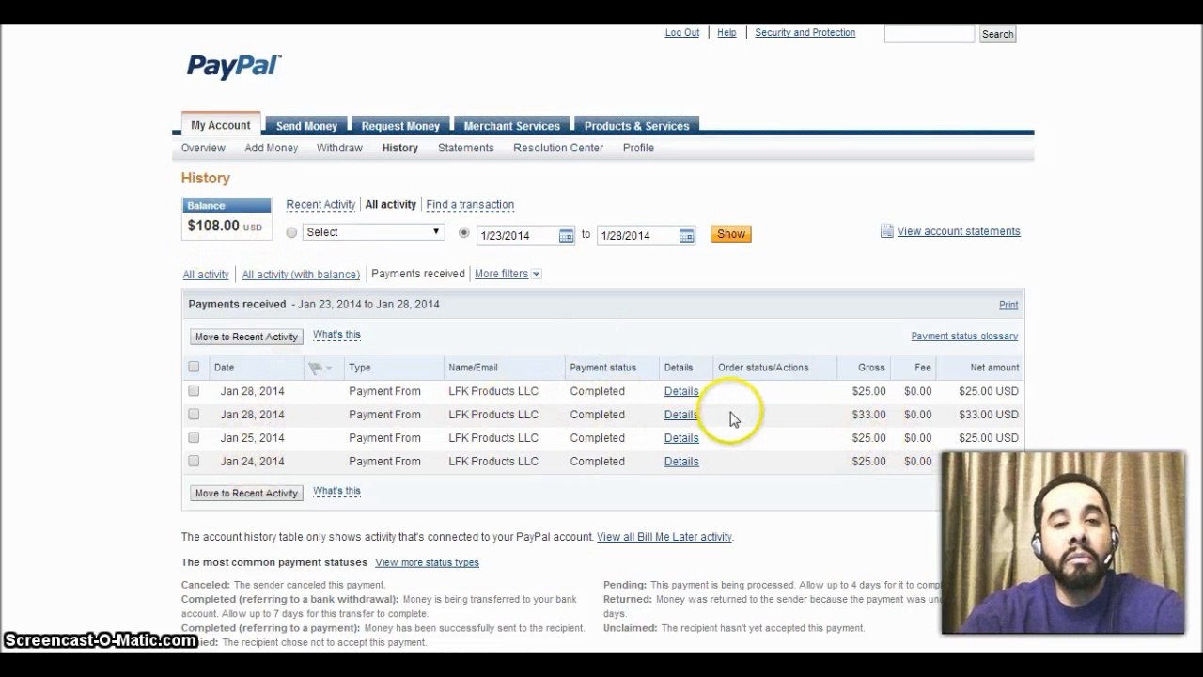Open Security and Protection link

tap(805, 32)
